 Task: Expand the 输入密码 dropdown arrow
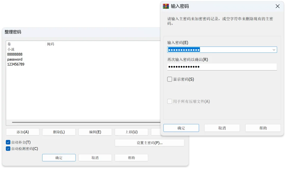coord(274,50)
